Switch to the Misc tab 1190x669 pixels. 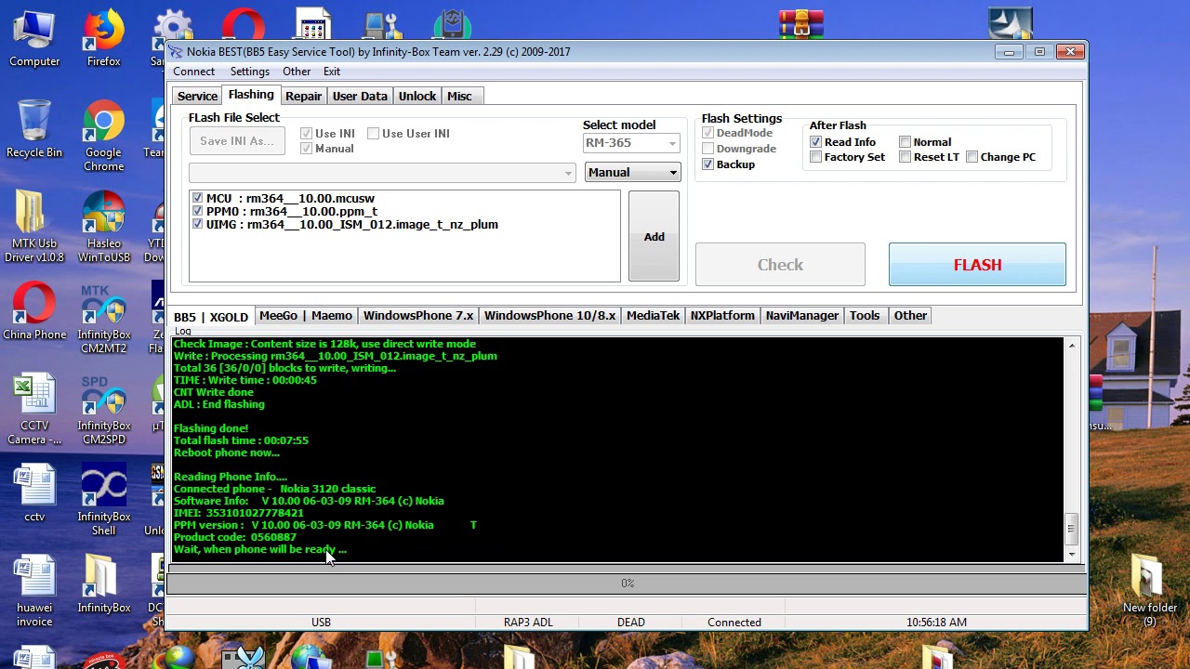pyautogui.click(x=459, y=96)
